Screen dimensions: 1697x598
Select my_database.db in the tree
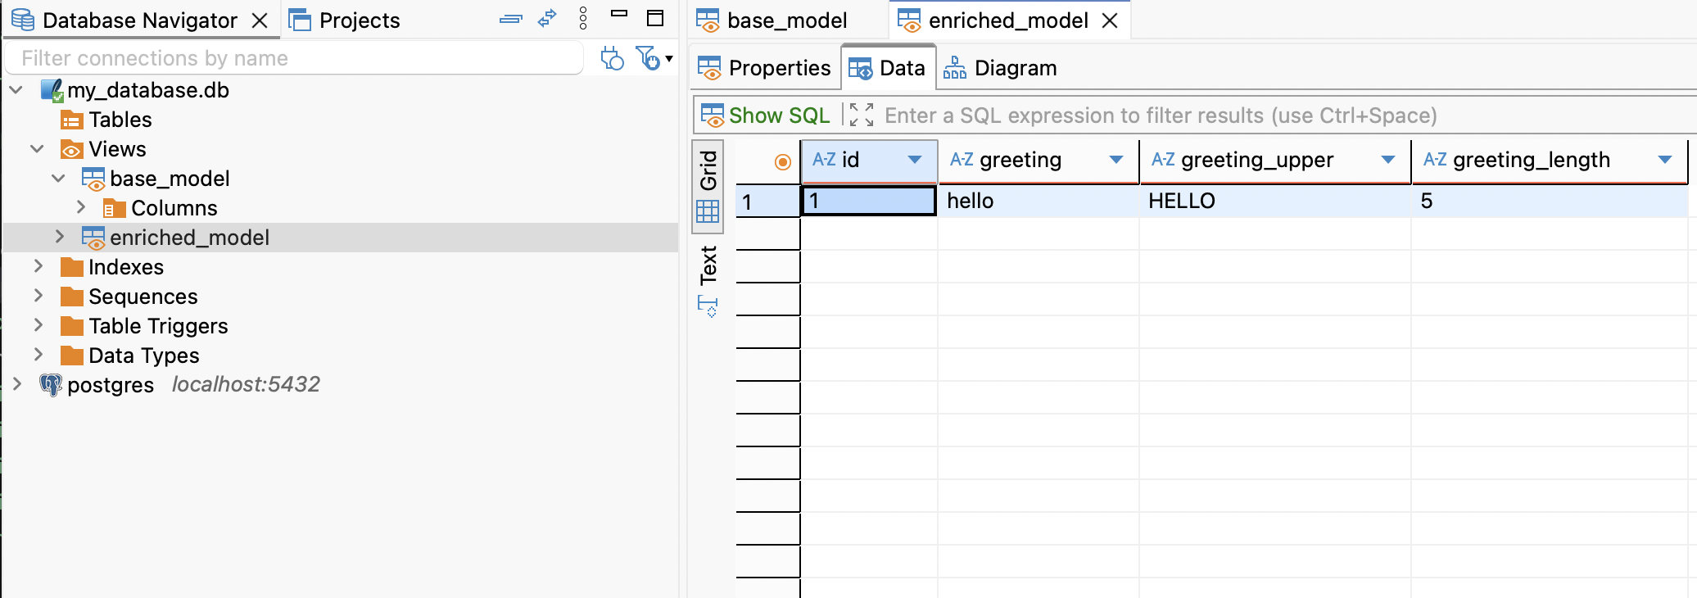pos(148,90)
